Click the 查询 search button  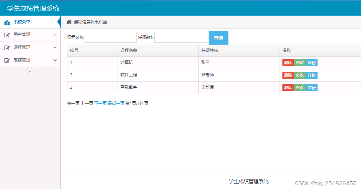219,38
